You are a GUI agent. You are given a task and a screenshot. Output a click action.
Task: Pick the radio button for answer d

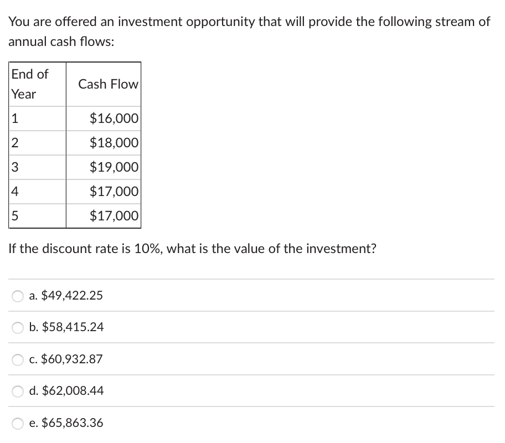coord(18,392)
